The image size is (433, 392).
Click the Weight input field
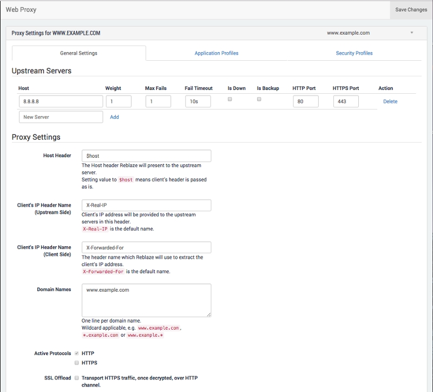tap(119, 101)
